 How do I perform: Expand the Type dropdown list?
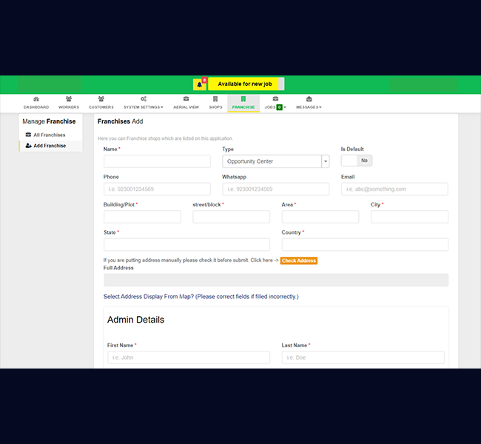325,161
